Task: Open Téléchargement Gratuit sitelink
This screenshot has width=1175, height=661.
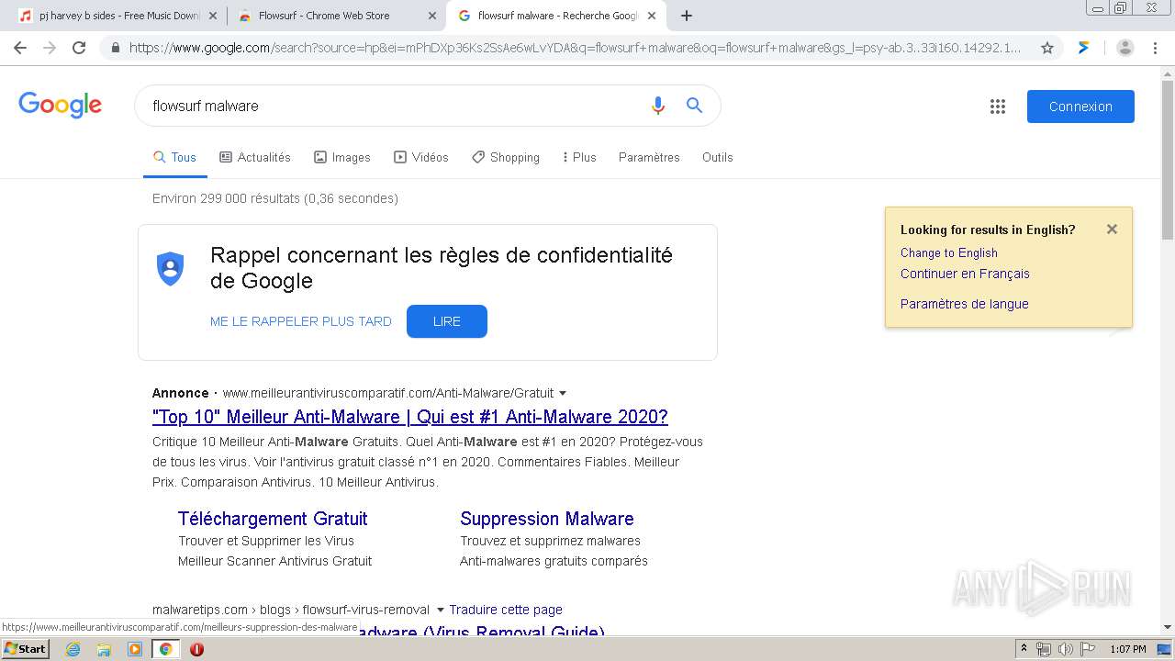Action: tap(273, 519)
